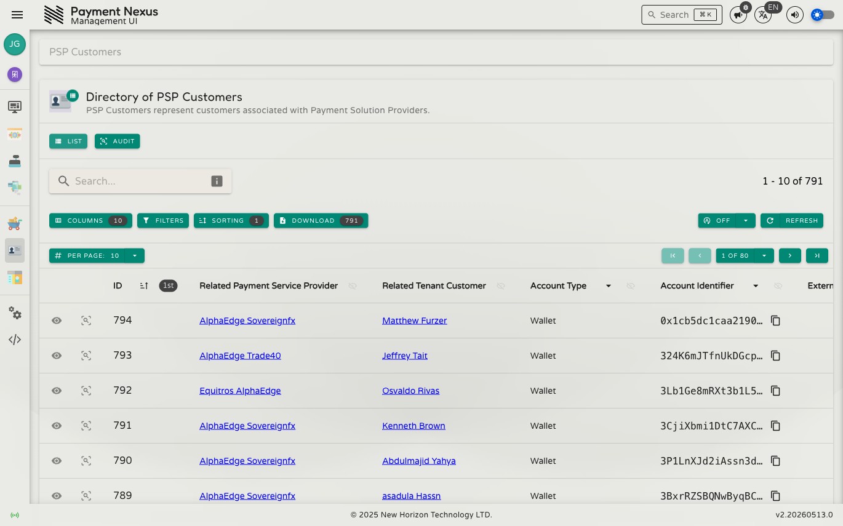Screen dimensions: 843x526
Task: Open auto-refresh OFF dropdown arrow
Action: (x=746, y=220)
